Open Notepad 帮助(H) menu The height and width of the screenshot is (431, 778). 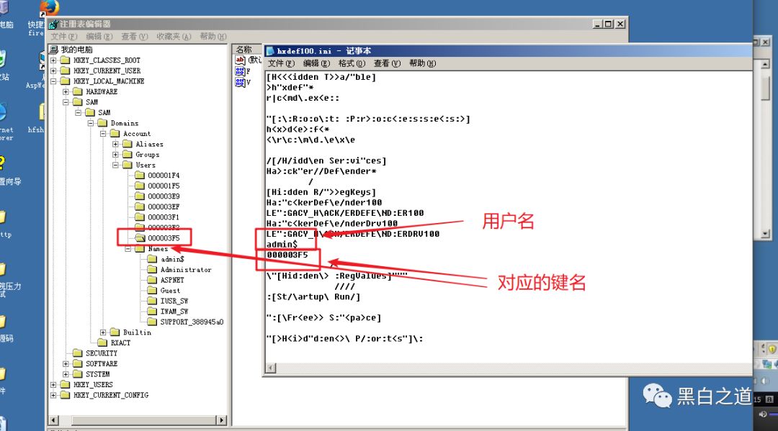coord(422,63)
